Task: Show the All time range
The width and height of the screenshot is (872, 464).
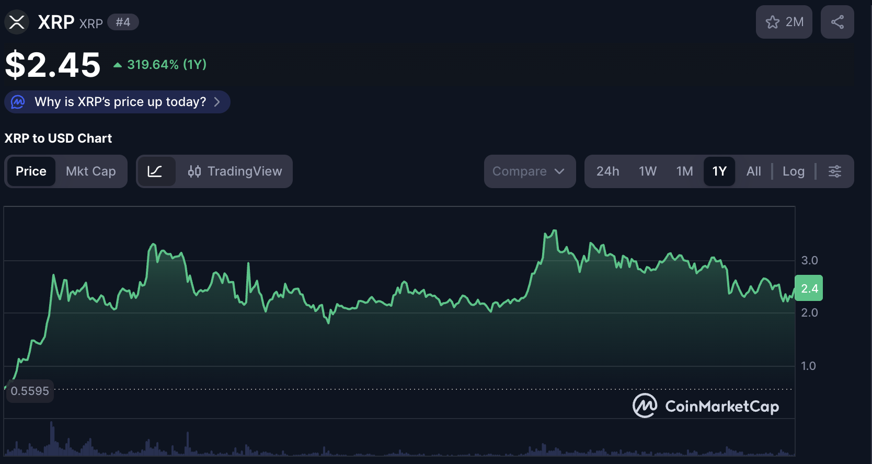Action: [753, 171]
